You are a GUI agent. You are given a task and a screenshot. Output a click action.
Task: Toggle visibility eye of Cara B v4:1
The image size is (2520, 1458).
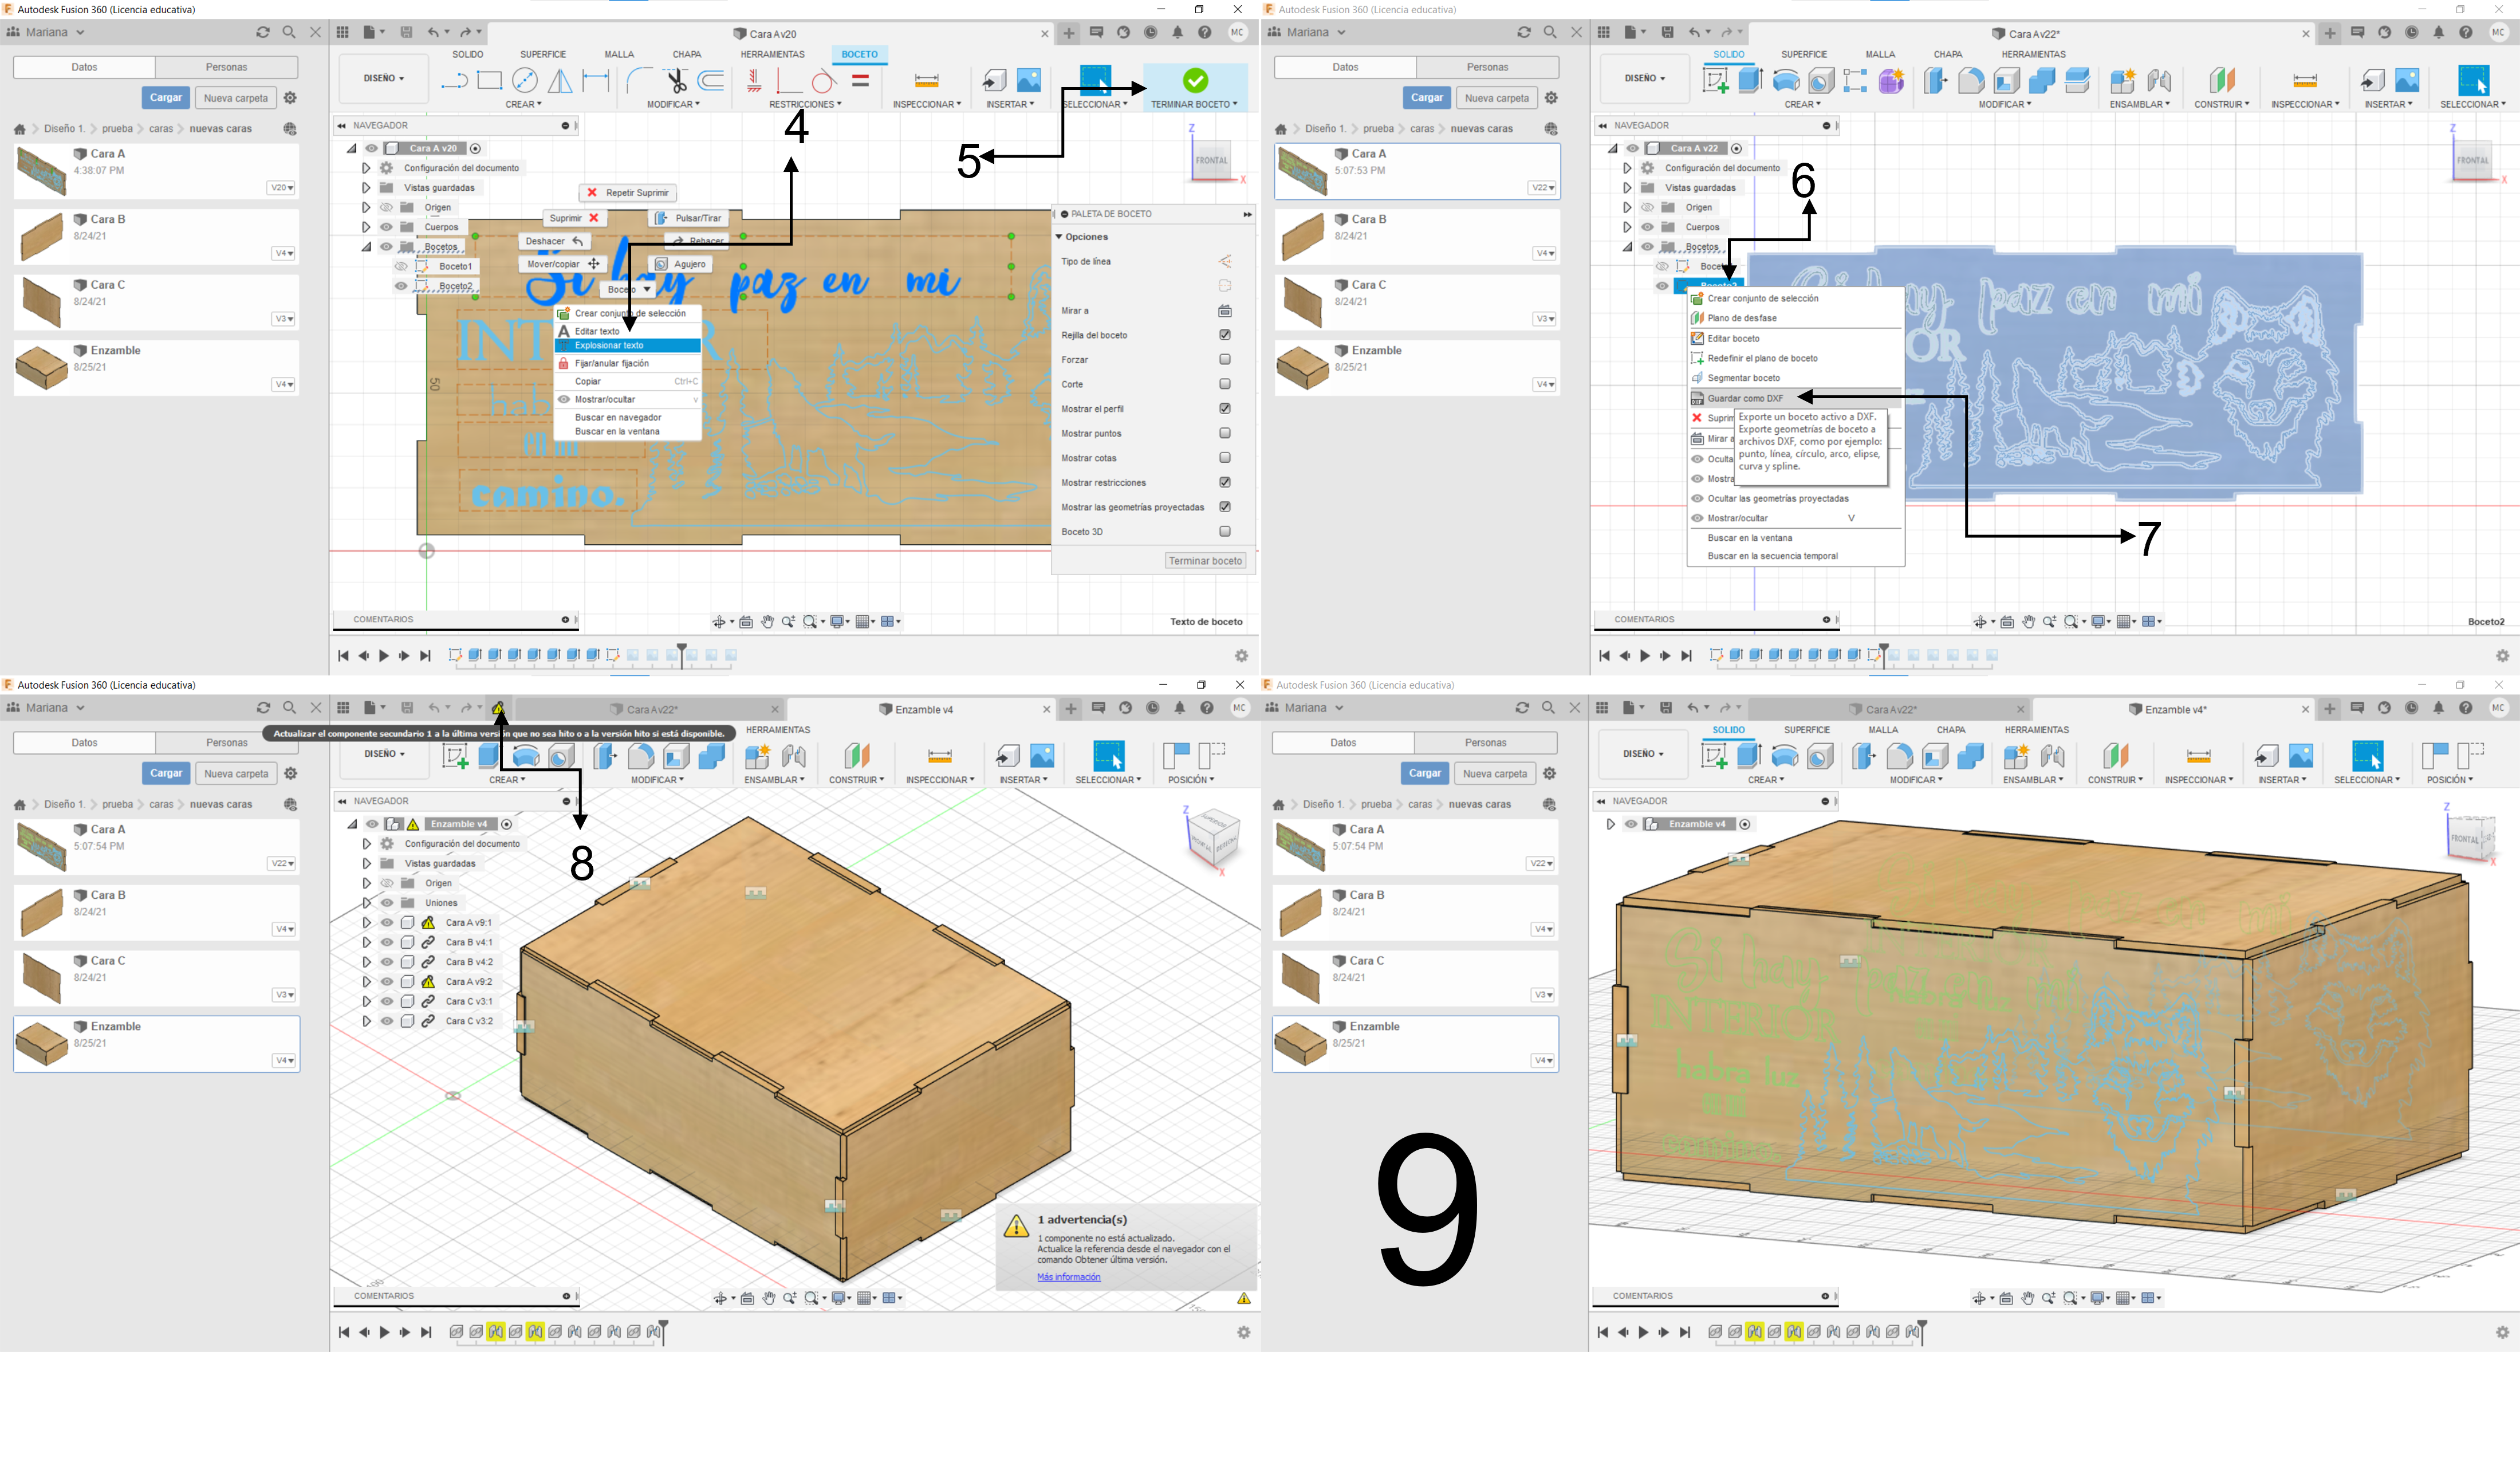[387, 942]
